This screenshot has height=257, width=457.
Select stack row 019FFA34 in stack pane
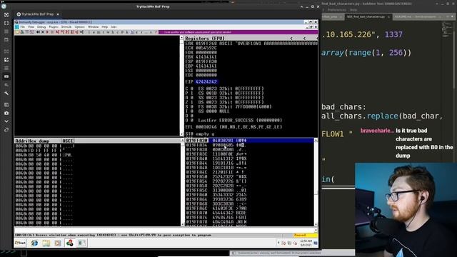[249, 145]
